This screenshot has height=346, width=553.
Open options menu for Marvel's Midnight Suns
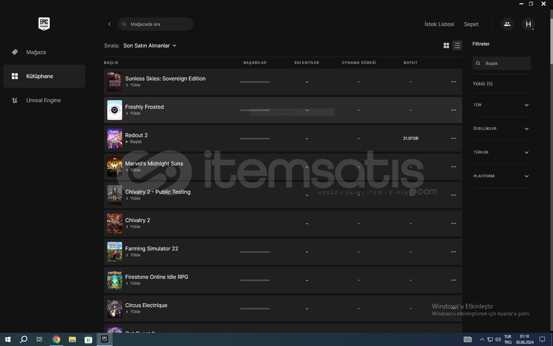click(454, 167)
